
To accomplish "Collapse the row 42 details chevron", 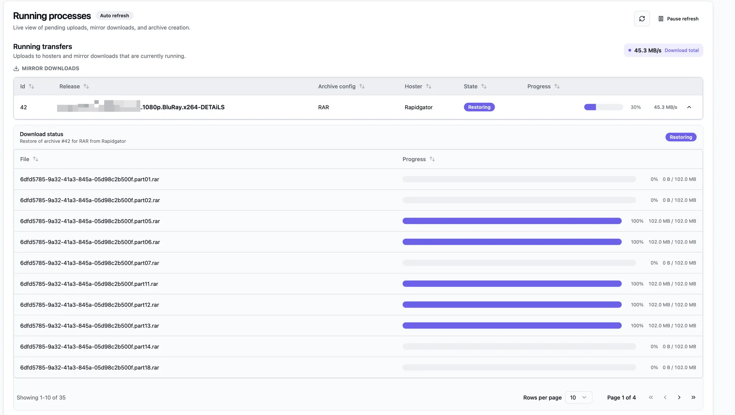I will point(689,107).
